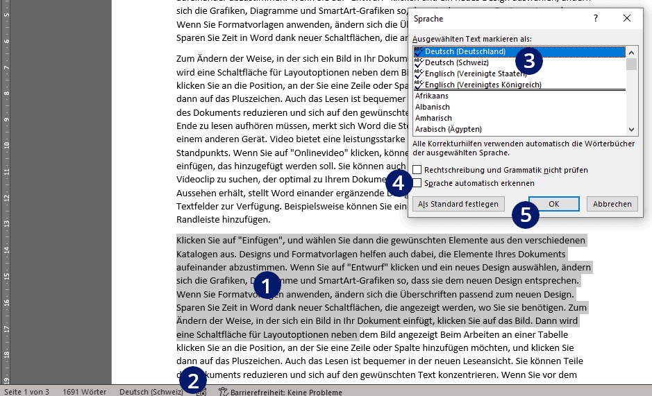Click the language list scrollbar thumb

(631, 64)
